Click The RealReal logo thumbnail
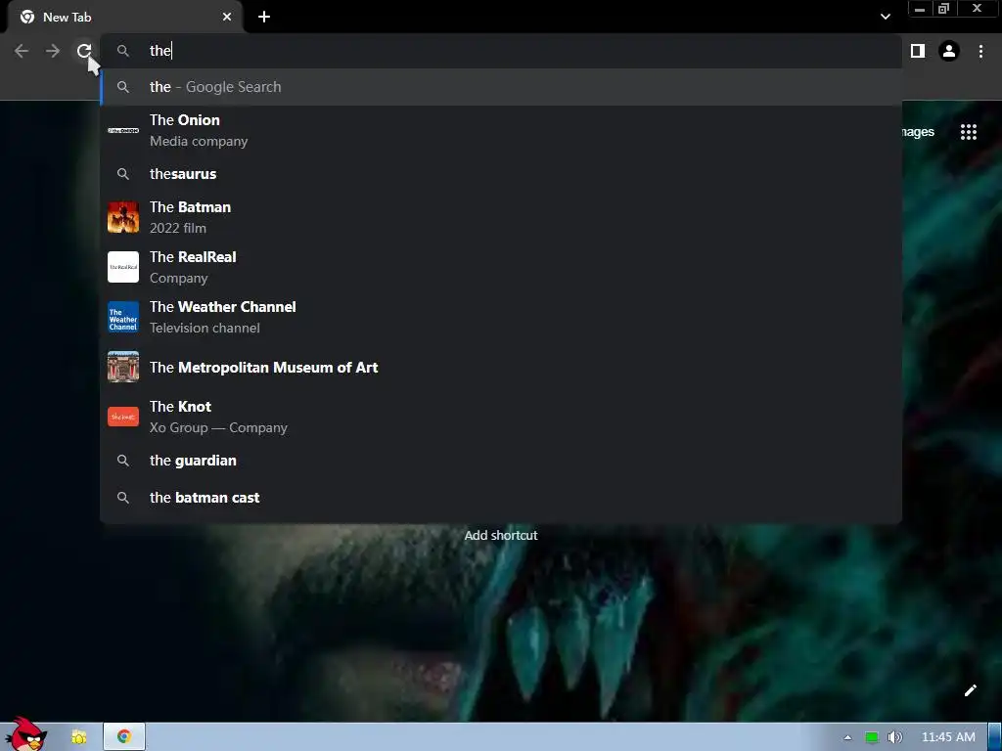This screenshot has height=751, width=1002. [123, 267]
